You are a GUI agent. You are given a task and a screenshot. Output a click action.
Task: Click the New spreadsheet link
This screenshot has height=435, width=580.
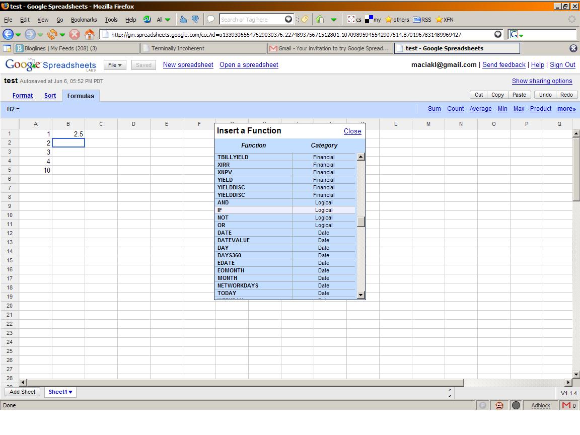(188, 65)
